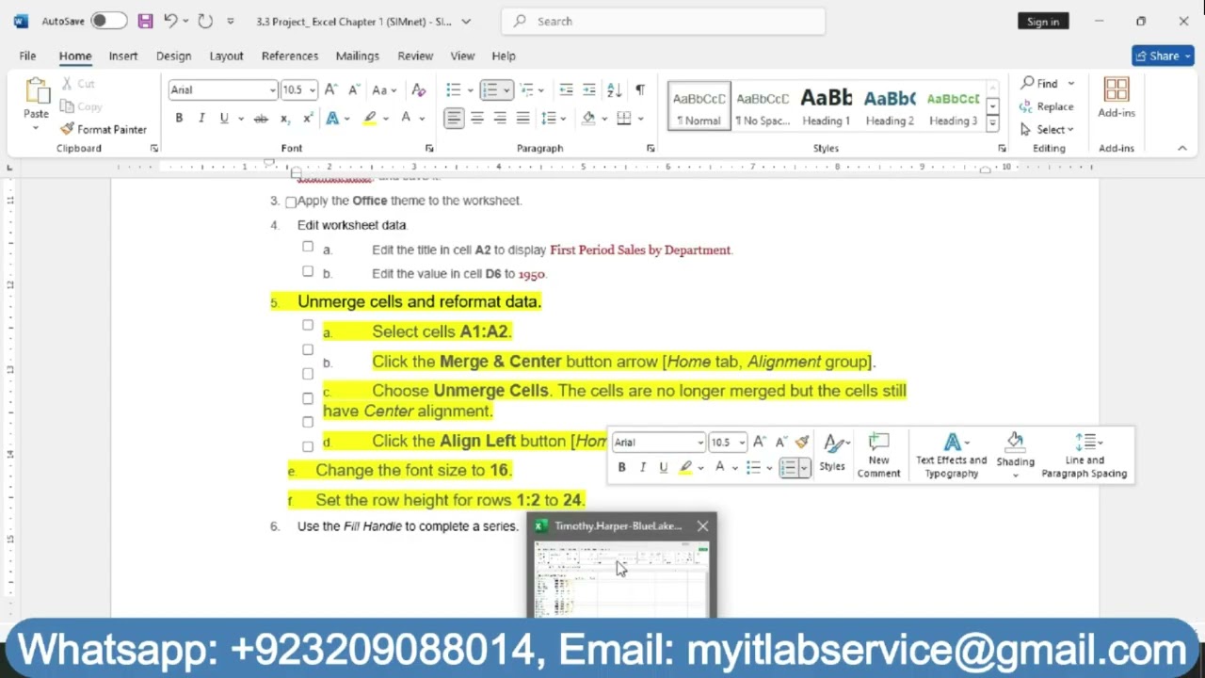Image resolution: width=1205 pixels, height=678 pixels.
Task: Click New Comment in the floating mini toolbar
Action: (x=878, y=456)
